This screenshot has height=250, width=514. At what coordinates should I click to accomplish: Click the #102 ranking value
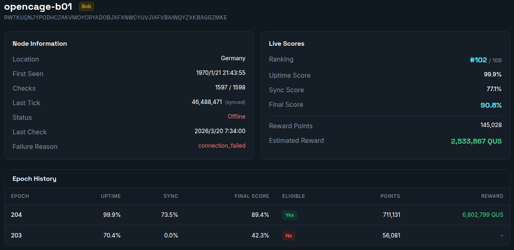pyautogui.click(x=478, y=60)
